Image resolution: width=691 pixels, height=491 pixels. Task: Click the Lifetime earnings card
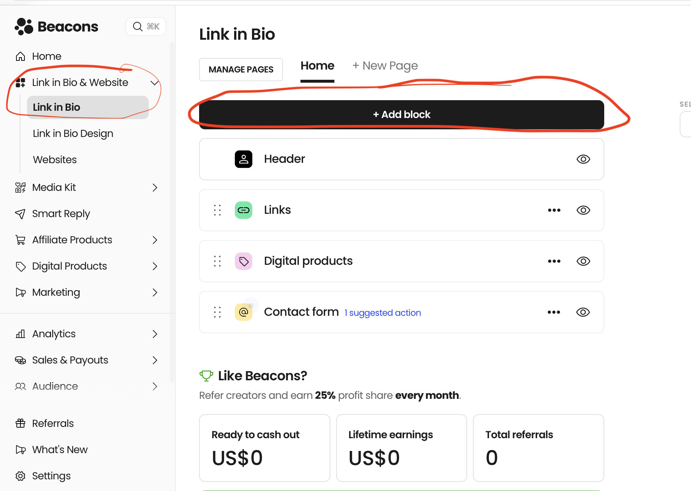click(x=401, y=448)
